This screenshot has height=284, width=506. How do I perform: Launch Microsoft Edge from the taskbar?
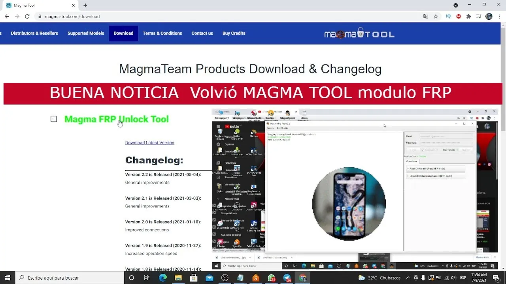(x=162, y=278)
